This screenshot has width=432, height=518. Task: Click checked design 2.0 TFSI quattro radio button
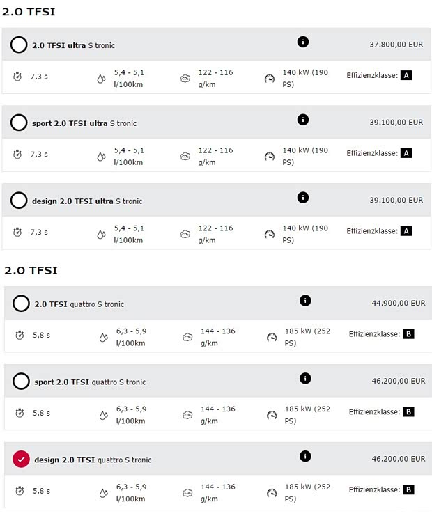22,460
